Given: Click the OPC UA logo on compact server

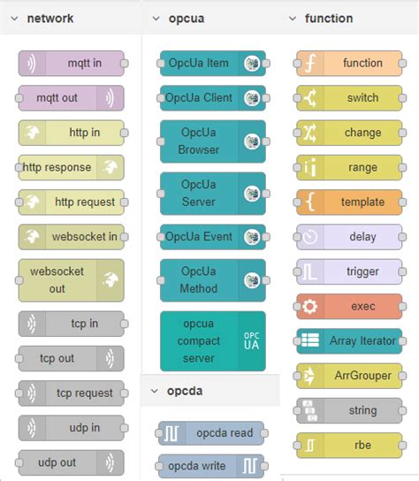Looking at the screenshot, I should pyautogui.click(x=252, y=340).
